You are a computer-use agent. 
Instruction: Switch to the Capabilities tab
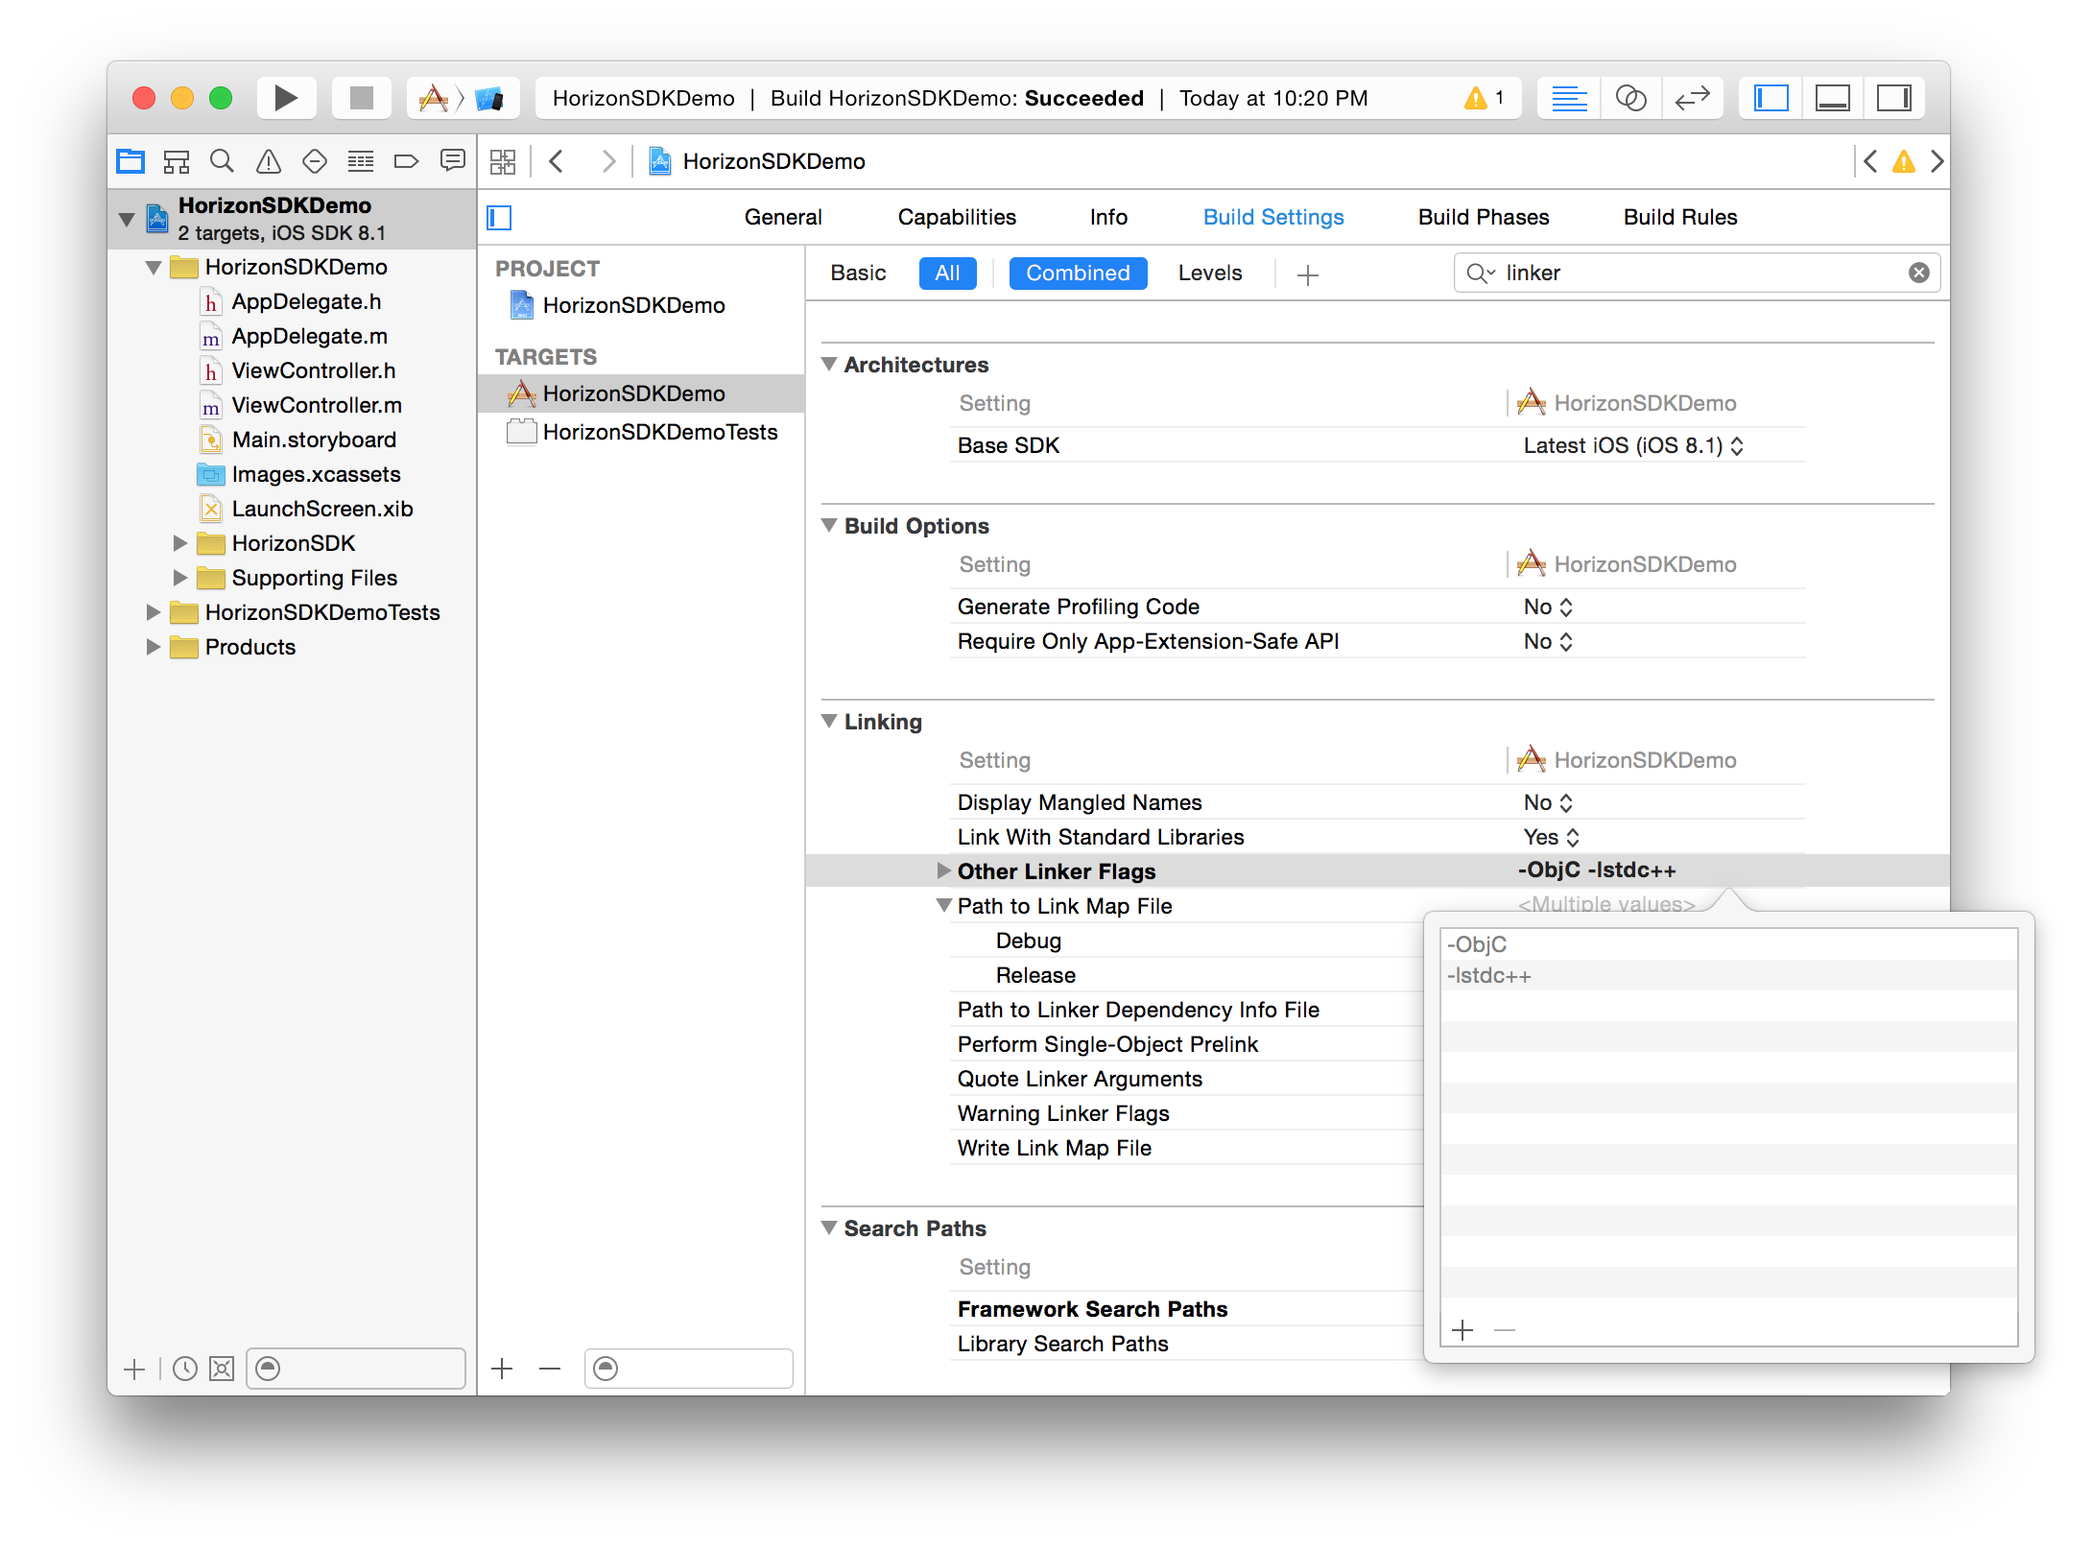pos(957,218)
